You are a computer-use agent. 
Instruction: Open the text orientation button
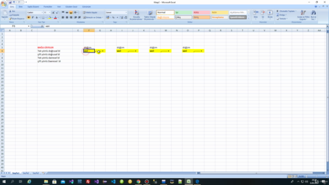coord(77,12)
